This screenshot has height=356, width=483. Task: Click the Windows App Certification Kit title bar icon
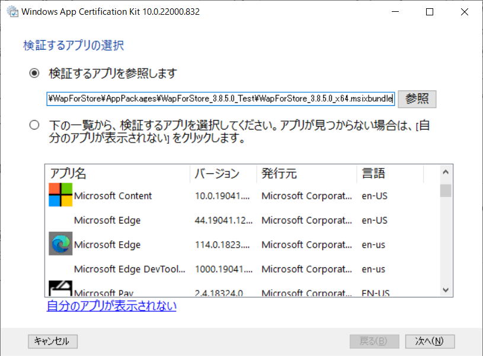[x=12, y=11]
